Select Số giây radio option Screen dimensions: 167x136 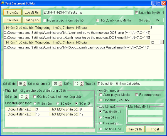[x=58, y=104]
